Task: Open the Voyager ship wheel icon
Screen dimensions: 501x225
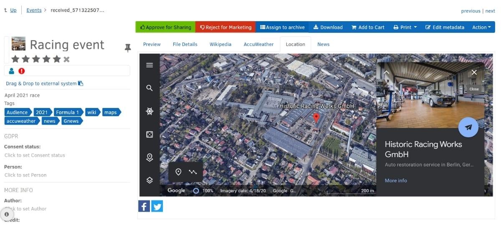Action: (x=149, y=111)
